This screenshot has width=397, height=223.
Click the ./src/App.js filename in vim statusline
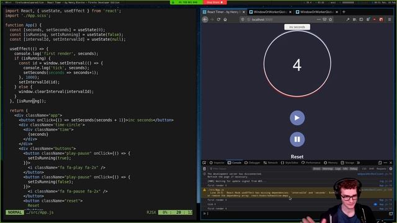(40, 212)
